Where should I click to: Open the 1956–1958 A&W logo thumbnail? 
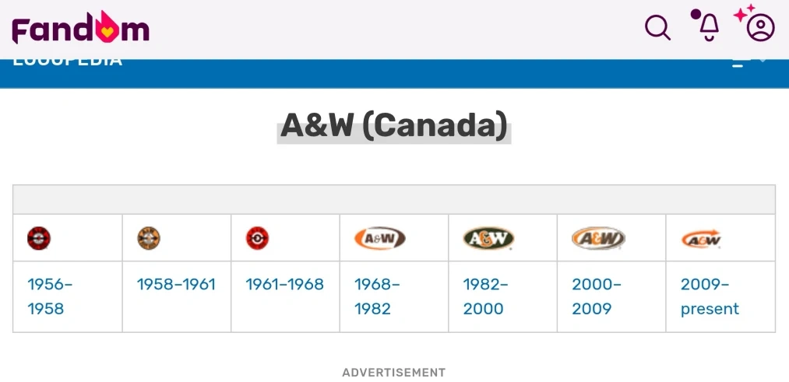coord(38,237)
